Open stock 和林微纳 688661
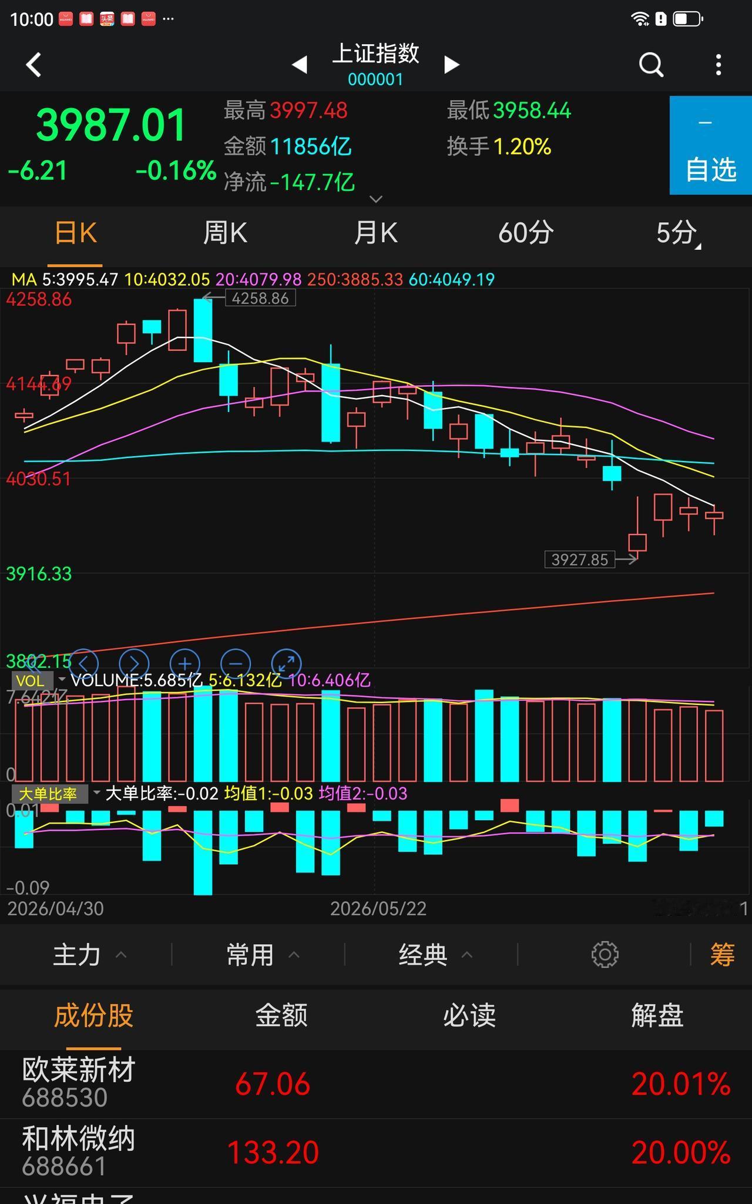The image size is (752, 1204). tap(376, 1153)
